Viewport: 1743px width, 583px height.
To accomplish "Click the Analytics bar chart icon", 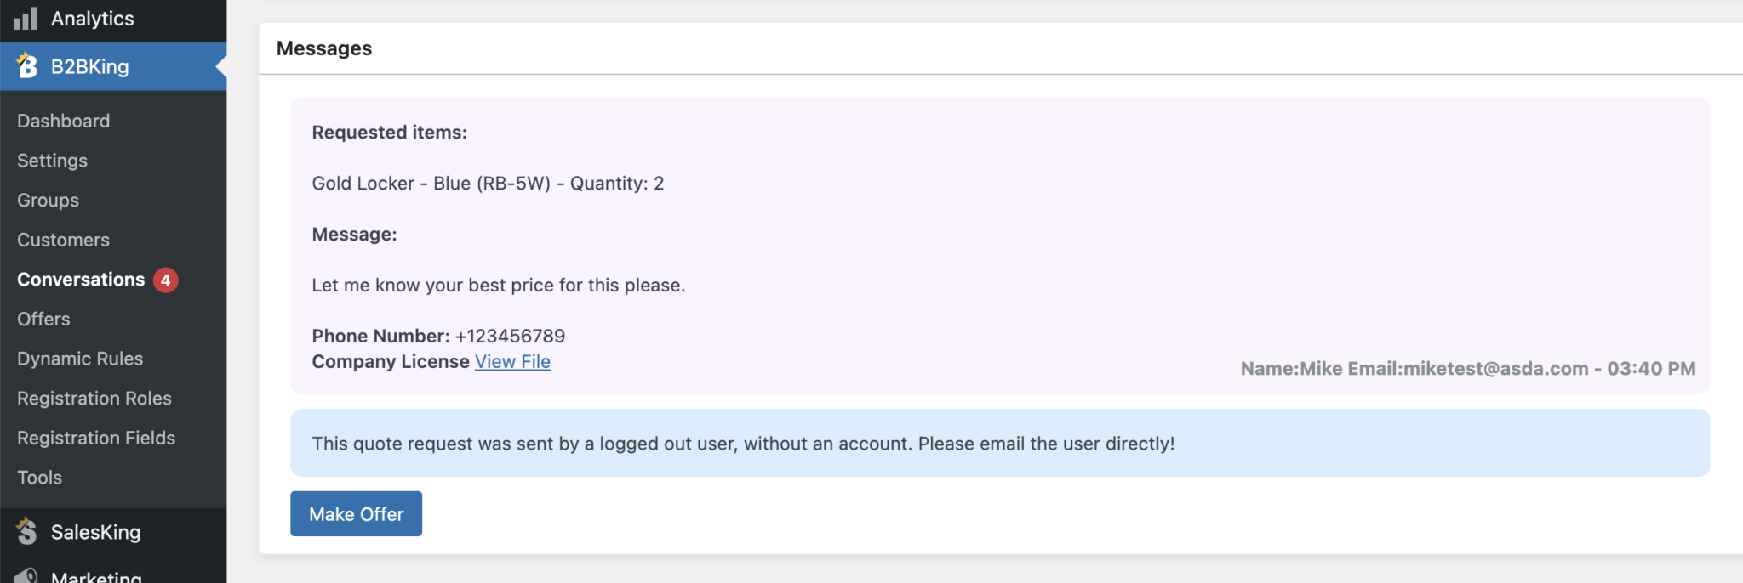I will pos(26,18).
